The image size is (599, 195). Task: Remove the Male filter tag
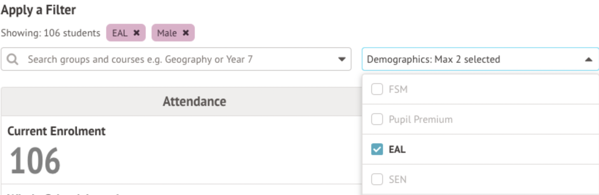click(186, 33)
